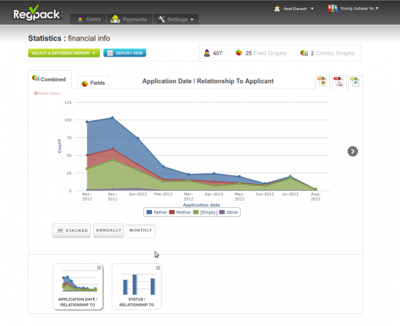The image size is (400, 326).
Task: Go to next graph with arrow
Action: [x=353, y=151]
